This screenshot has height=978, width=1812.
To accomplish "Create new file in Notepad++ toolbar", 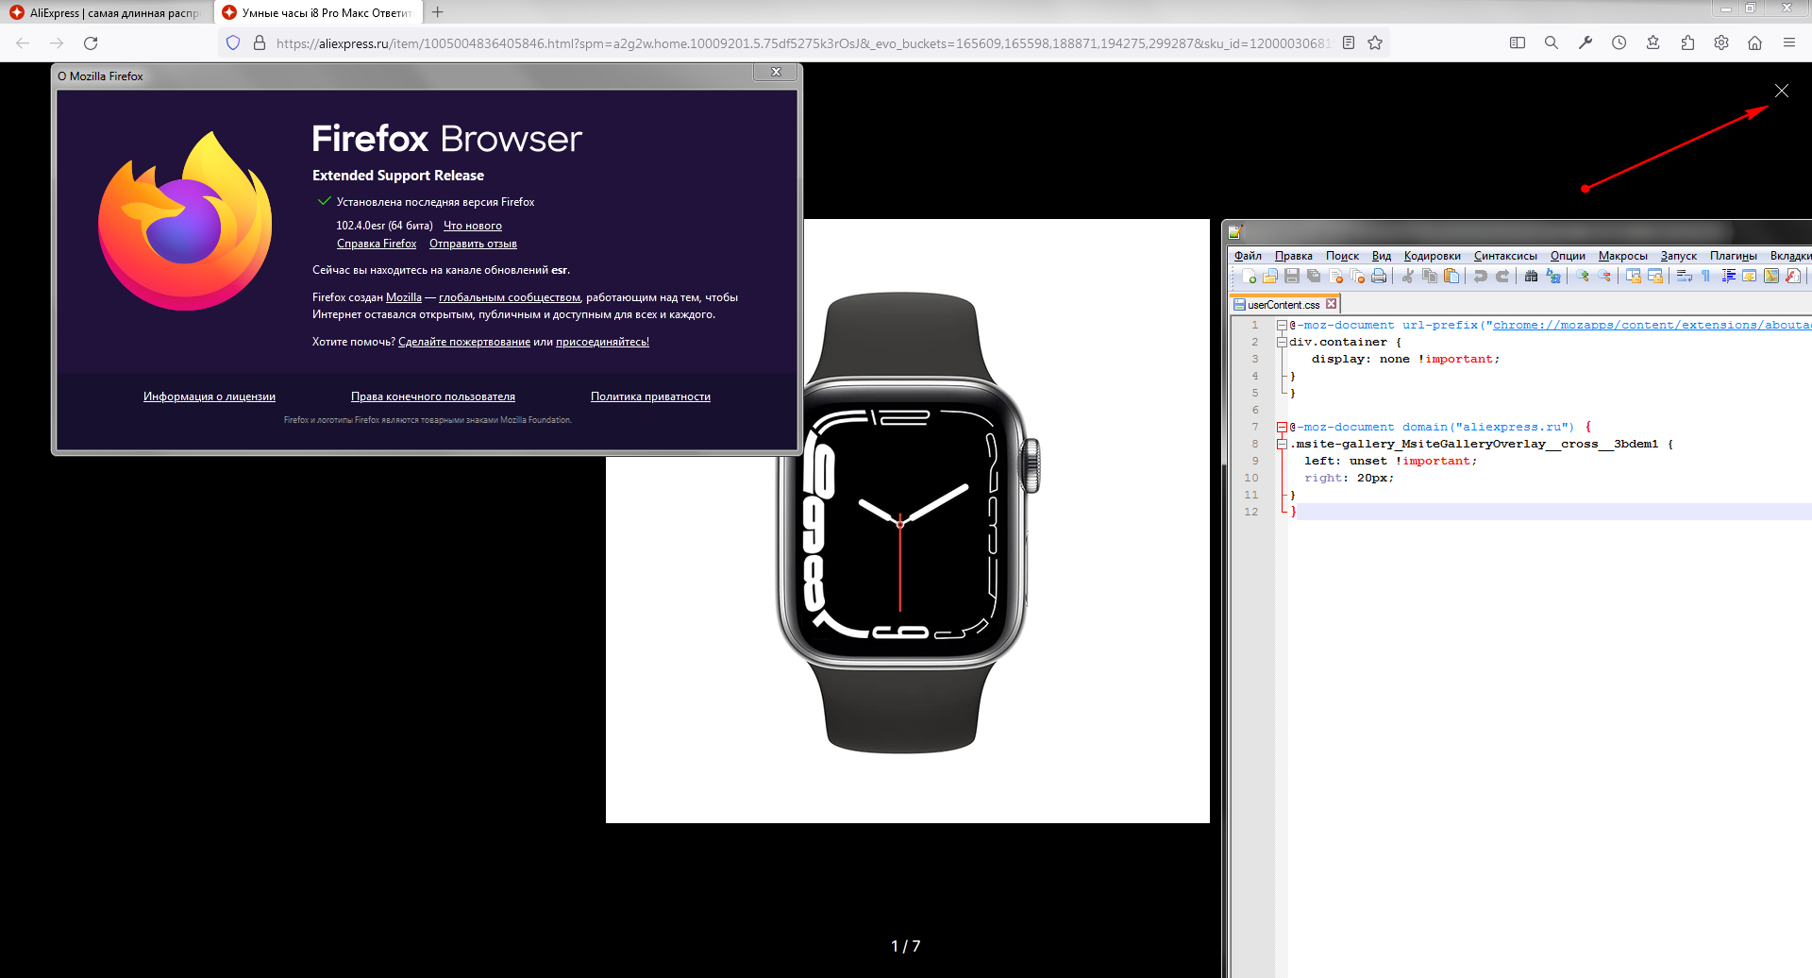I will click(x=1249, y=276).
